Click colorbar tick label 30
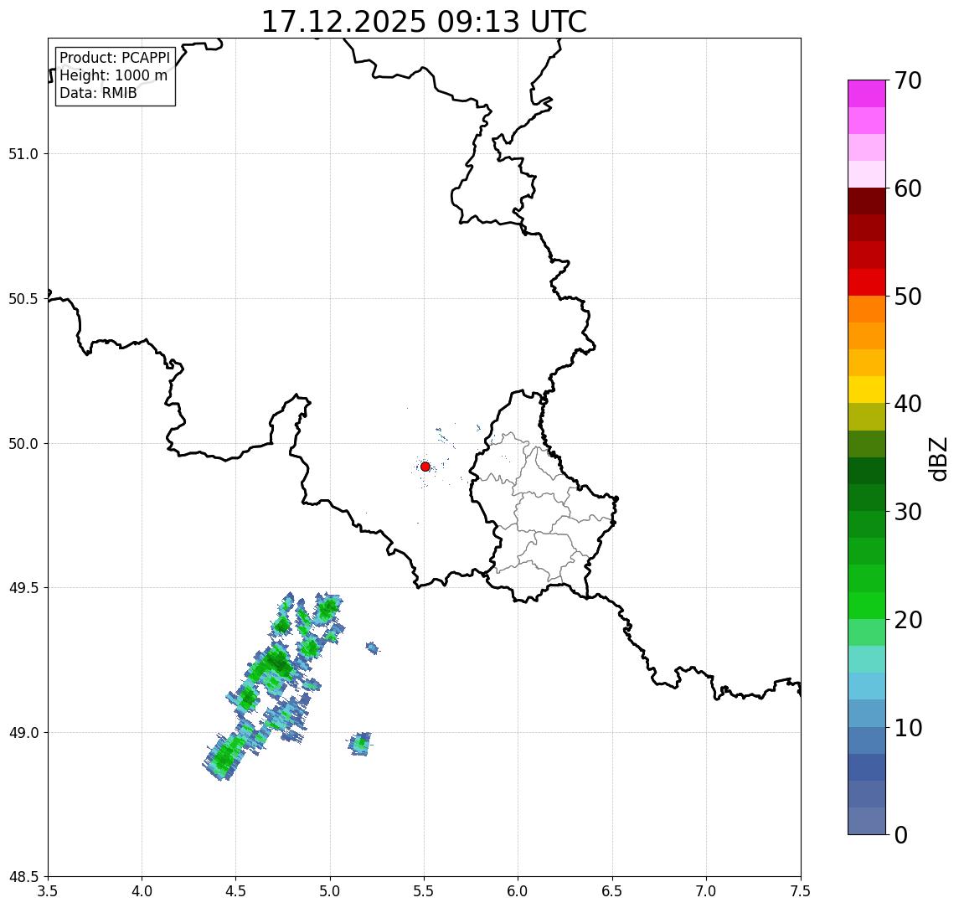 coord(908,512)
